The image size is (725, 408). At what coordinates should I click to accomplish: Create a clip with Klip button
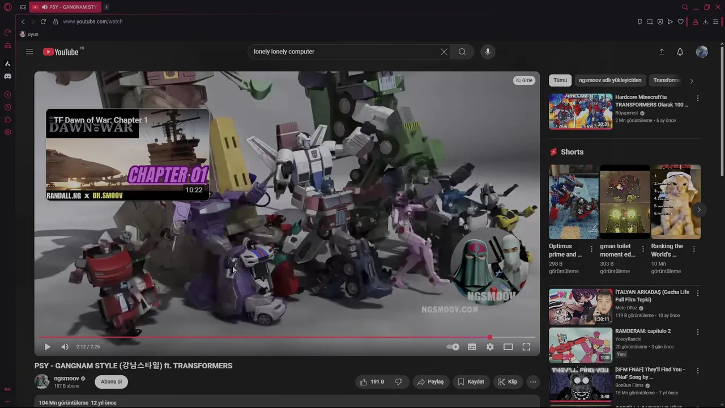(x=507, y=382)
